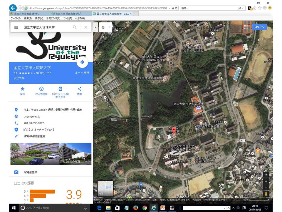Expand the address bar URL dropdown arrow
Screen dimensions: 282x212
click(169, 8)
